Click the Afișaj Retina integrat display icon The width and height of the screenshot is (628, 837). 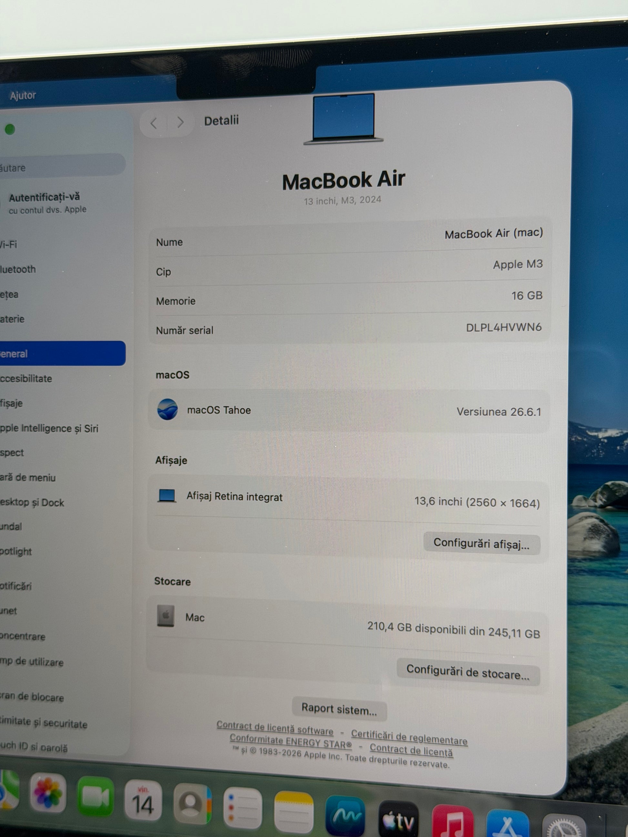(167, 495)
